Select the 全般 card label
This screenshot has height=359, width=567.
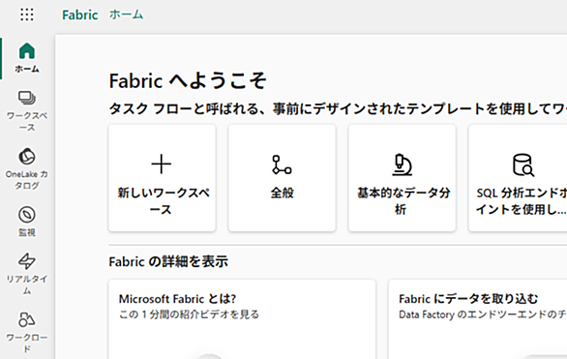coord(283,193)
